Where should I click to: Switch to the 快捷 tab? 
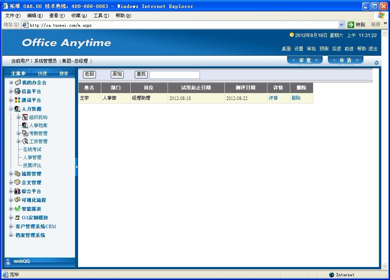42,73
